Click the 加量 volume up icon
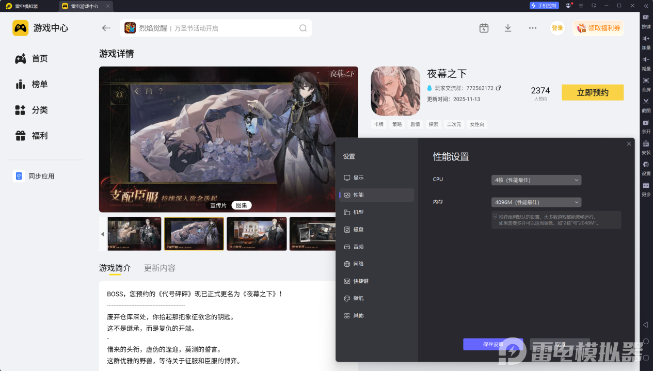 click(x=646, y=40)
